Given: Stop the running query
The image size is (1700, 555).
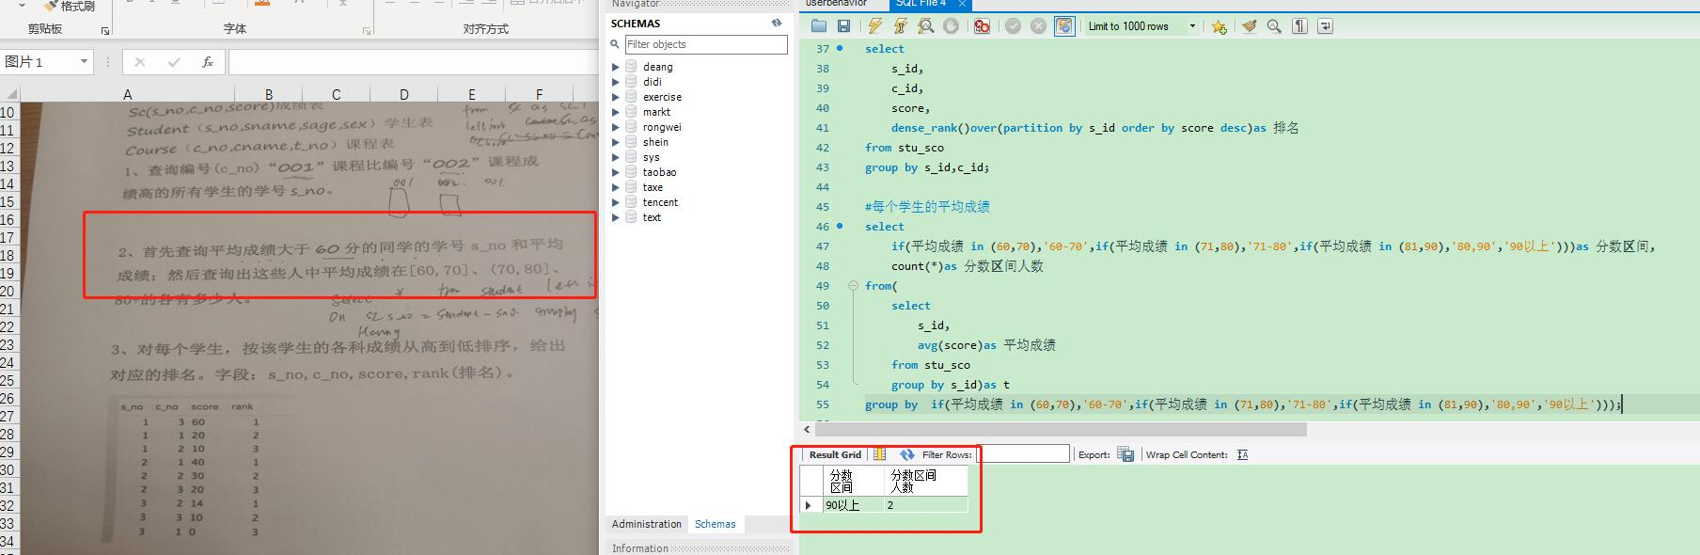Looking at the screenshot, I should 951,26.
